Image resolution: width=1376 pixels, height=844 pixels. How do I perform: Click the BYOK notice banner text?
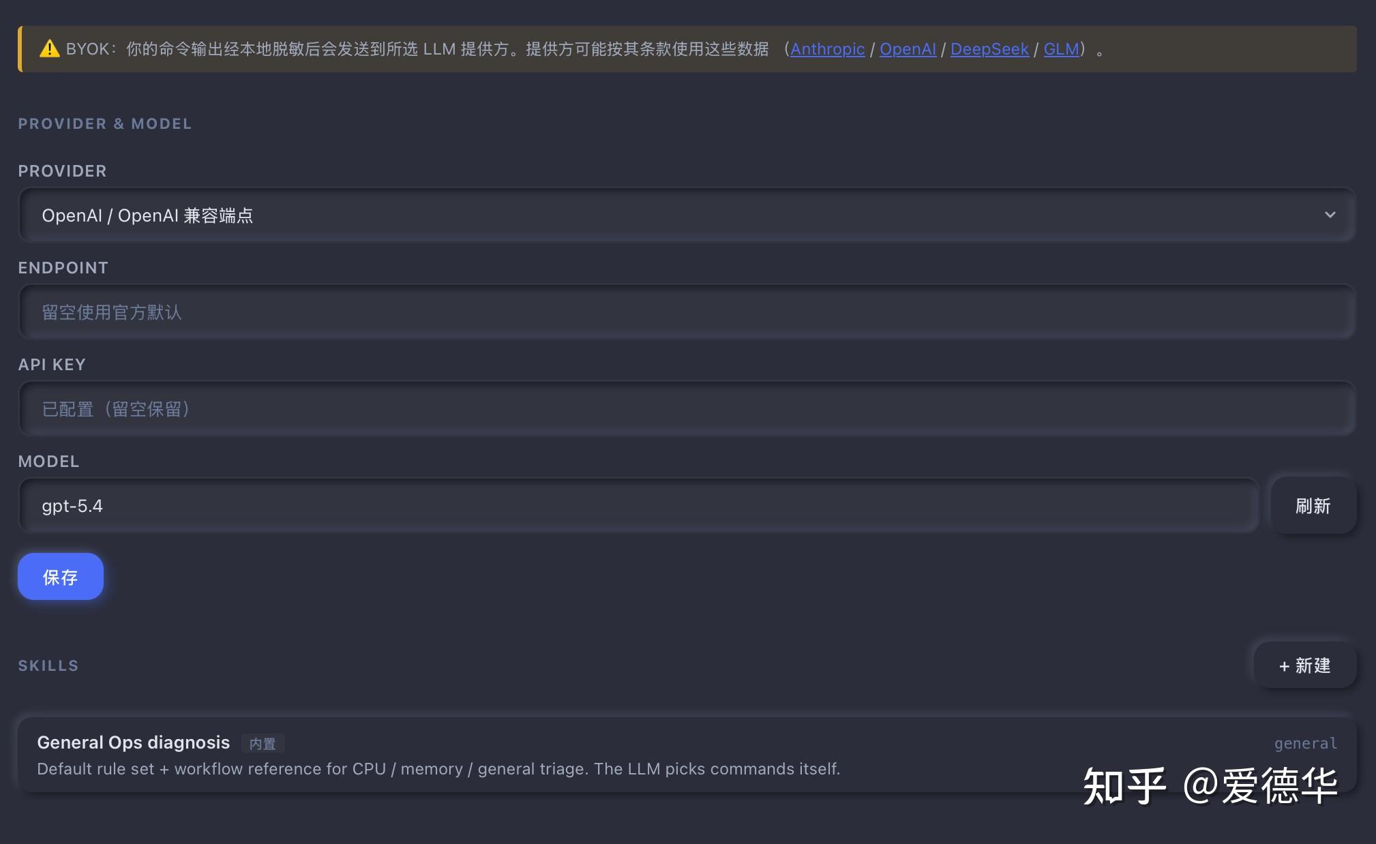[417, 49]
